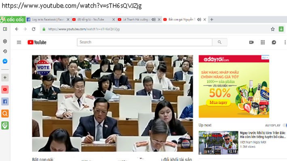The image size is (287, 161).
Task: Open YouTube shortcut in sidebar
Action: tap(5, 90)
